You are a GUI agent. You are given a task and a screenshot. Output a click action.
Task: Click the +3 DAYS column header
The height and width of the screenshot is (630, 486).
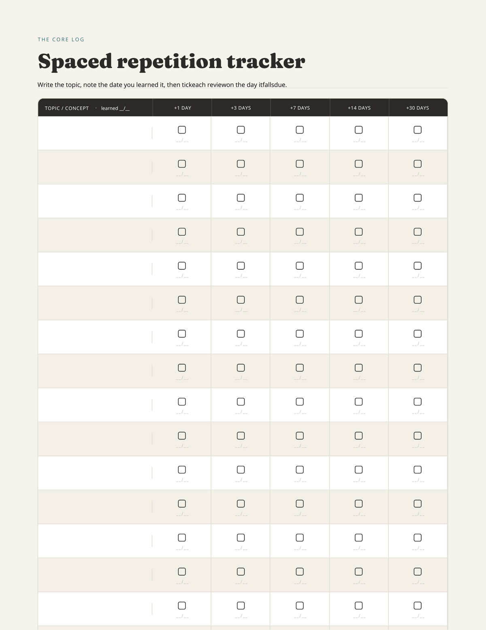tap(241, 108)
